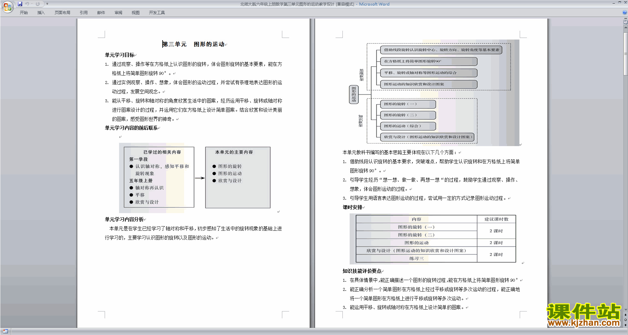Screen dimensions: 628x335
Task: Open the undo history dropdown arrow
Action: (x=32, y=4)
